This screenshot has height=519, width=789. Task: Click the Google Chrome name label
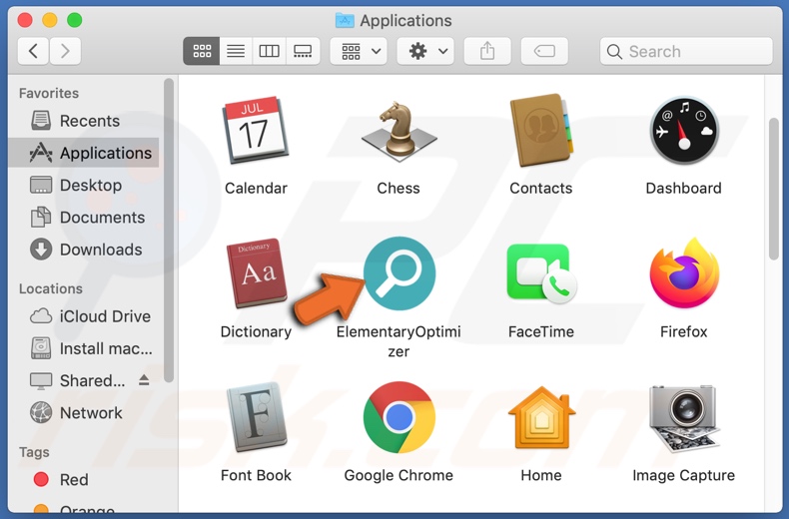398,475
